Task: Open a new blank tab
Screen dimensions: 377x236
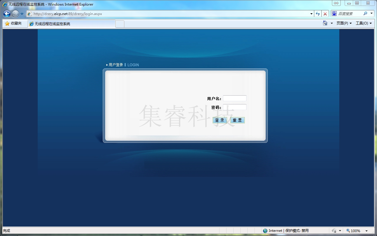Action: (120, 24)
